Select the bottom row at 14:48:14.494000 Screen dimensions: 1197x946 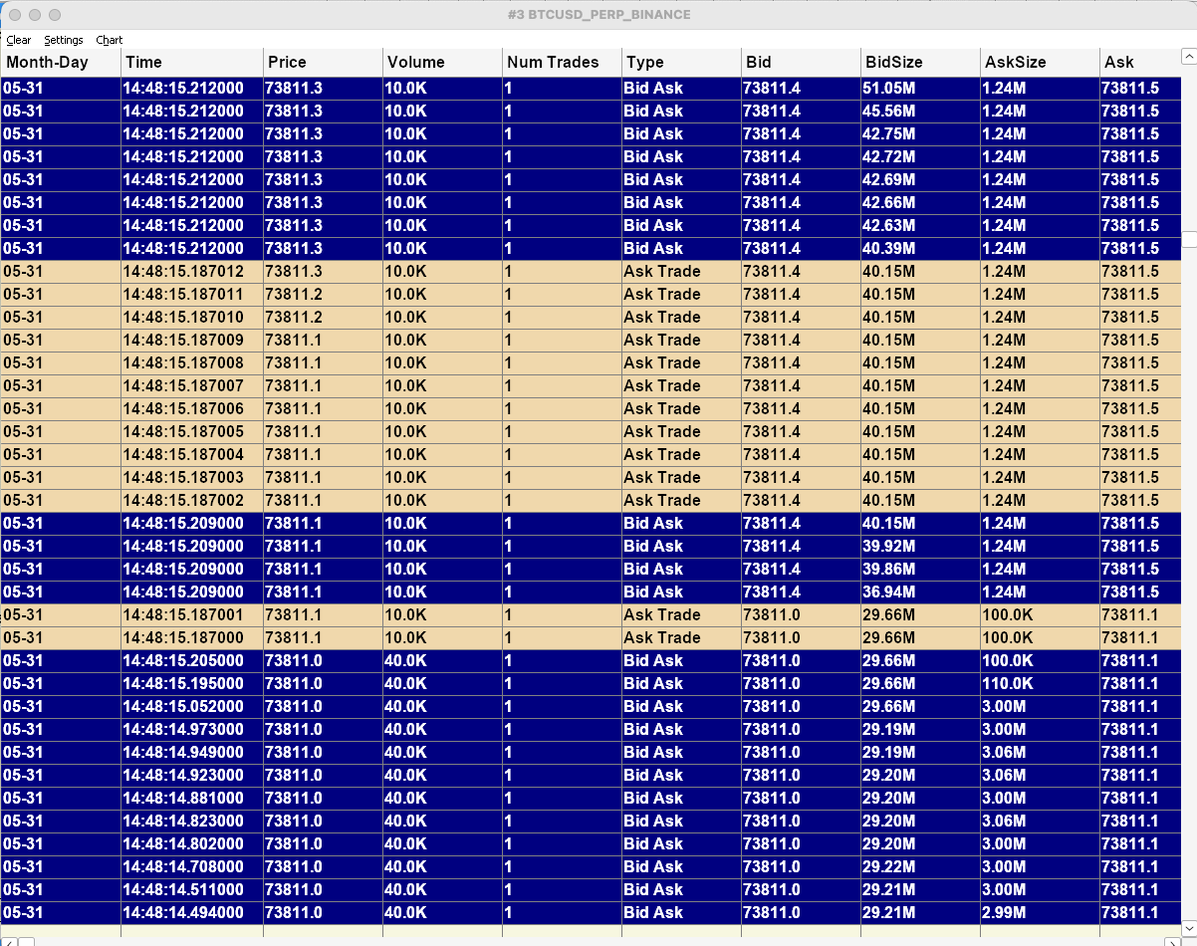pyautogui.click(x=592, y=912)
